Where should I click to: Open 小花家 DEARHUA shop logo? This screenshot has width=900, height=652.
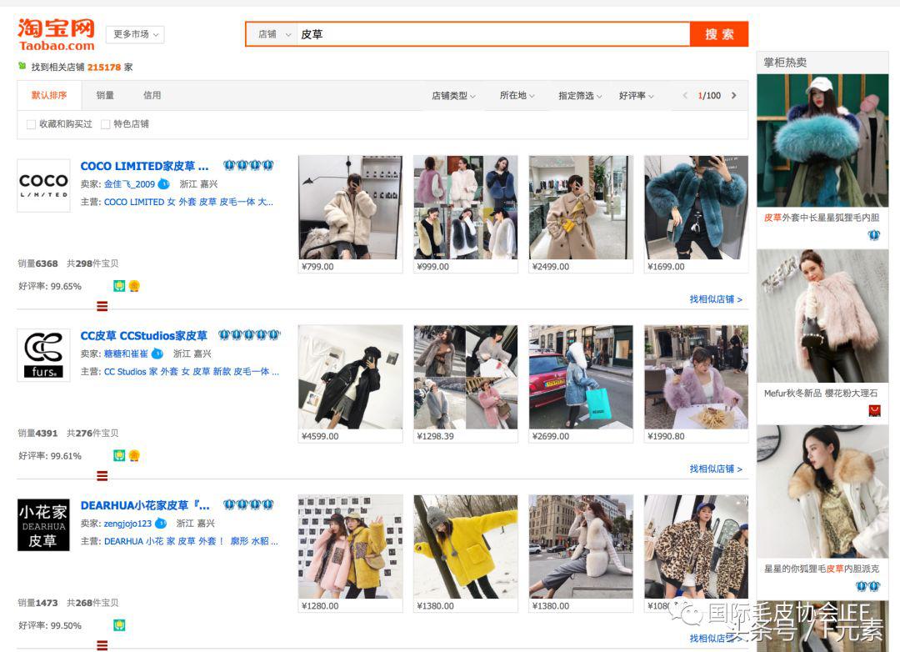pos(43,525)
